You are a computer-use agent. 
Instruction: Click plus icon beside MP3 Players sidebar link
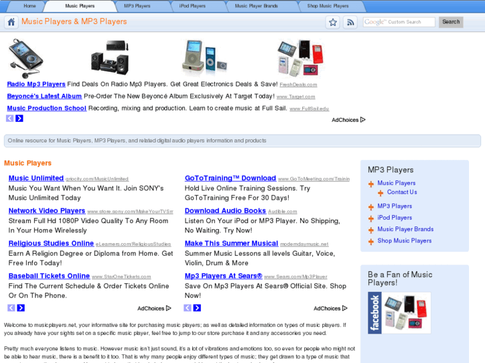pyautogui.click(x=371, y=207)
